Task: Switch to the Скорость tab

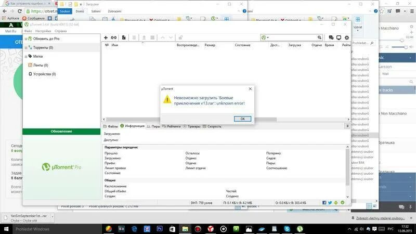Action: click(x=212, y=126)
